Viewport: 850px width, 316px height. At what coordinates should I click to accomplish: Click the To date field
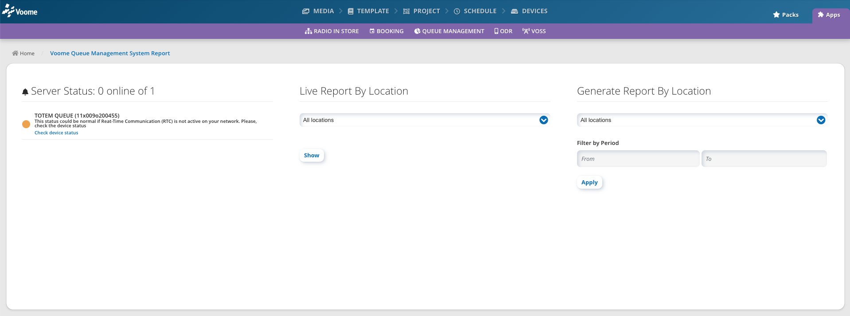(x=764, y=159)
